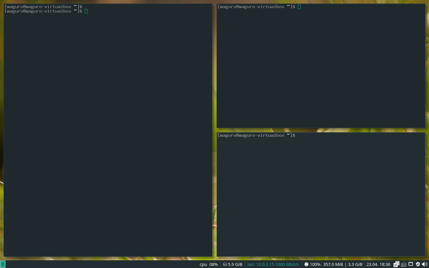Viewport: 429px width, 268px height.
Task: Open the clipboard manager tray icon
Action: (396, 264)
